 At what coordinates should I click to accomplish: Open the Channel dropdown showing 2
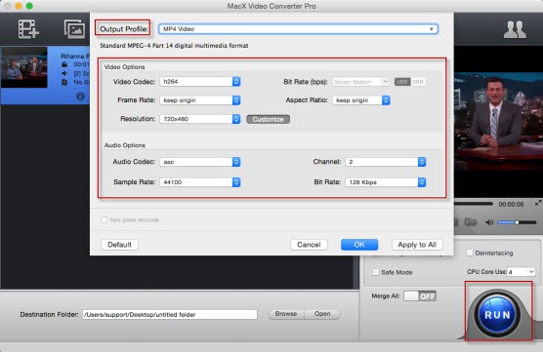(386, 162)
